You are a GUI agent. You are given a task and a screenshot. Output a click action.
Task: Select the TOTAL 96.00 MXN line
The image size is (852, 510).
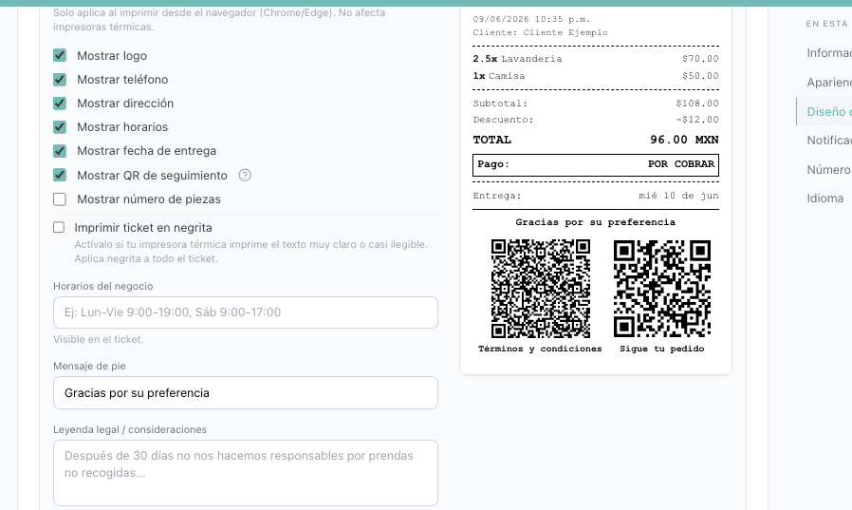coord(596,140)
